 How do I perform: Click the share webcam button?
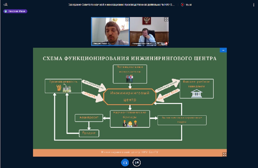pyautogui.click(x=136, y=163)
